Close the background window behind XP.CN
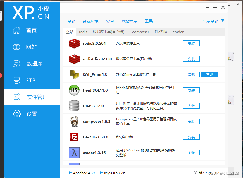Screen dimensions: 243x178 pyautogui.click(x=238, y=4)
